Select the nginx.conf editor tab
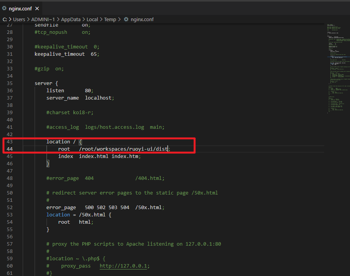This screenshot has height=276, width=350. click(x=21, y=8)
